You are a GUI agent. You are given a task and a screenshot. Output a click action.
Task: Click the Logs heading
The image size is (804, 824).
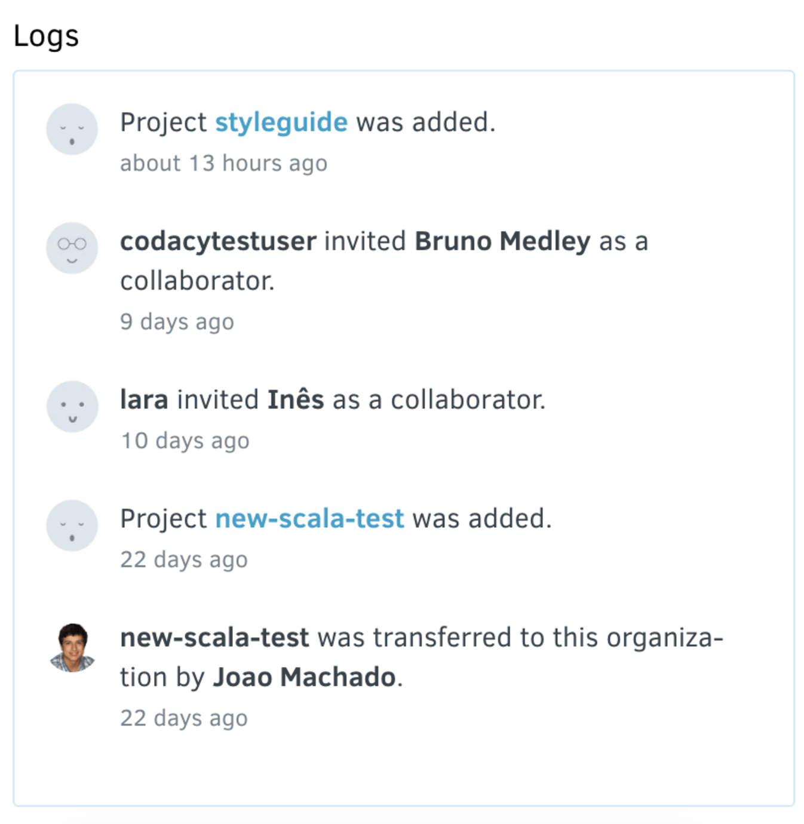(46, 36)
